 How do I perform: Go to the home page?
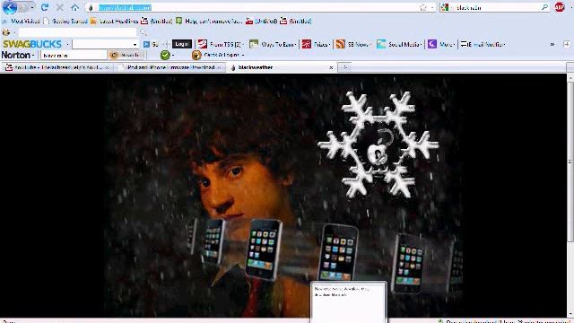pos(74,7)
